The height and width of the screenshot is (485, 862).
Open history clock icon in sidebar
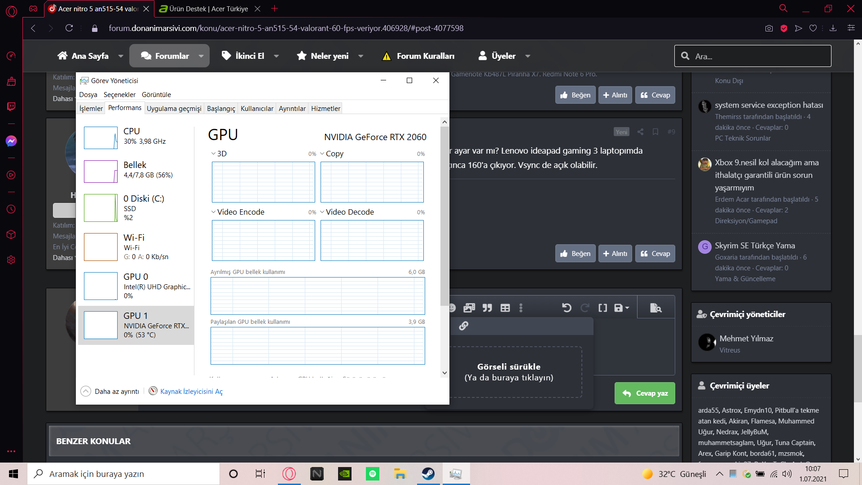[11, 209]
